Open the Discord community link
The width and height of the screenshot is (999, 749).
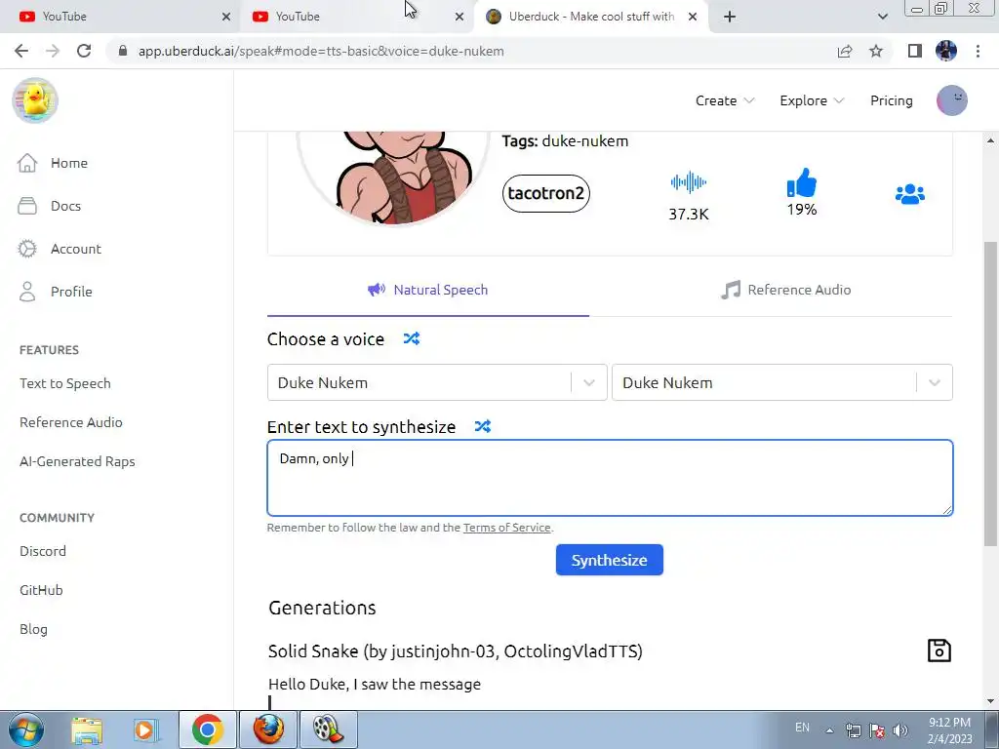click(x=43, y=551)
